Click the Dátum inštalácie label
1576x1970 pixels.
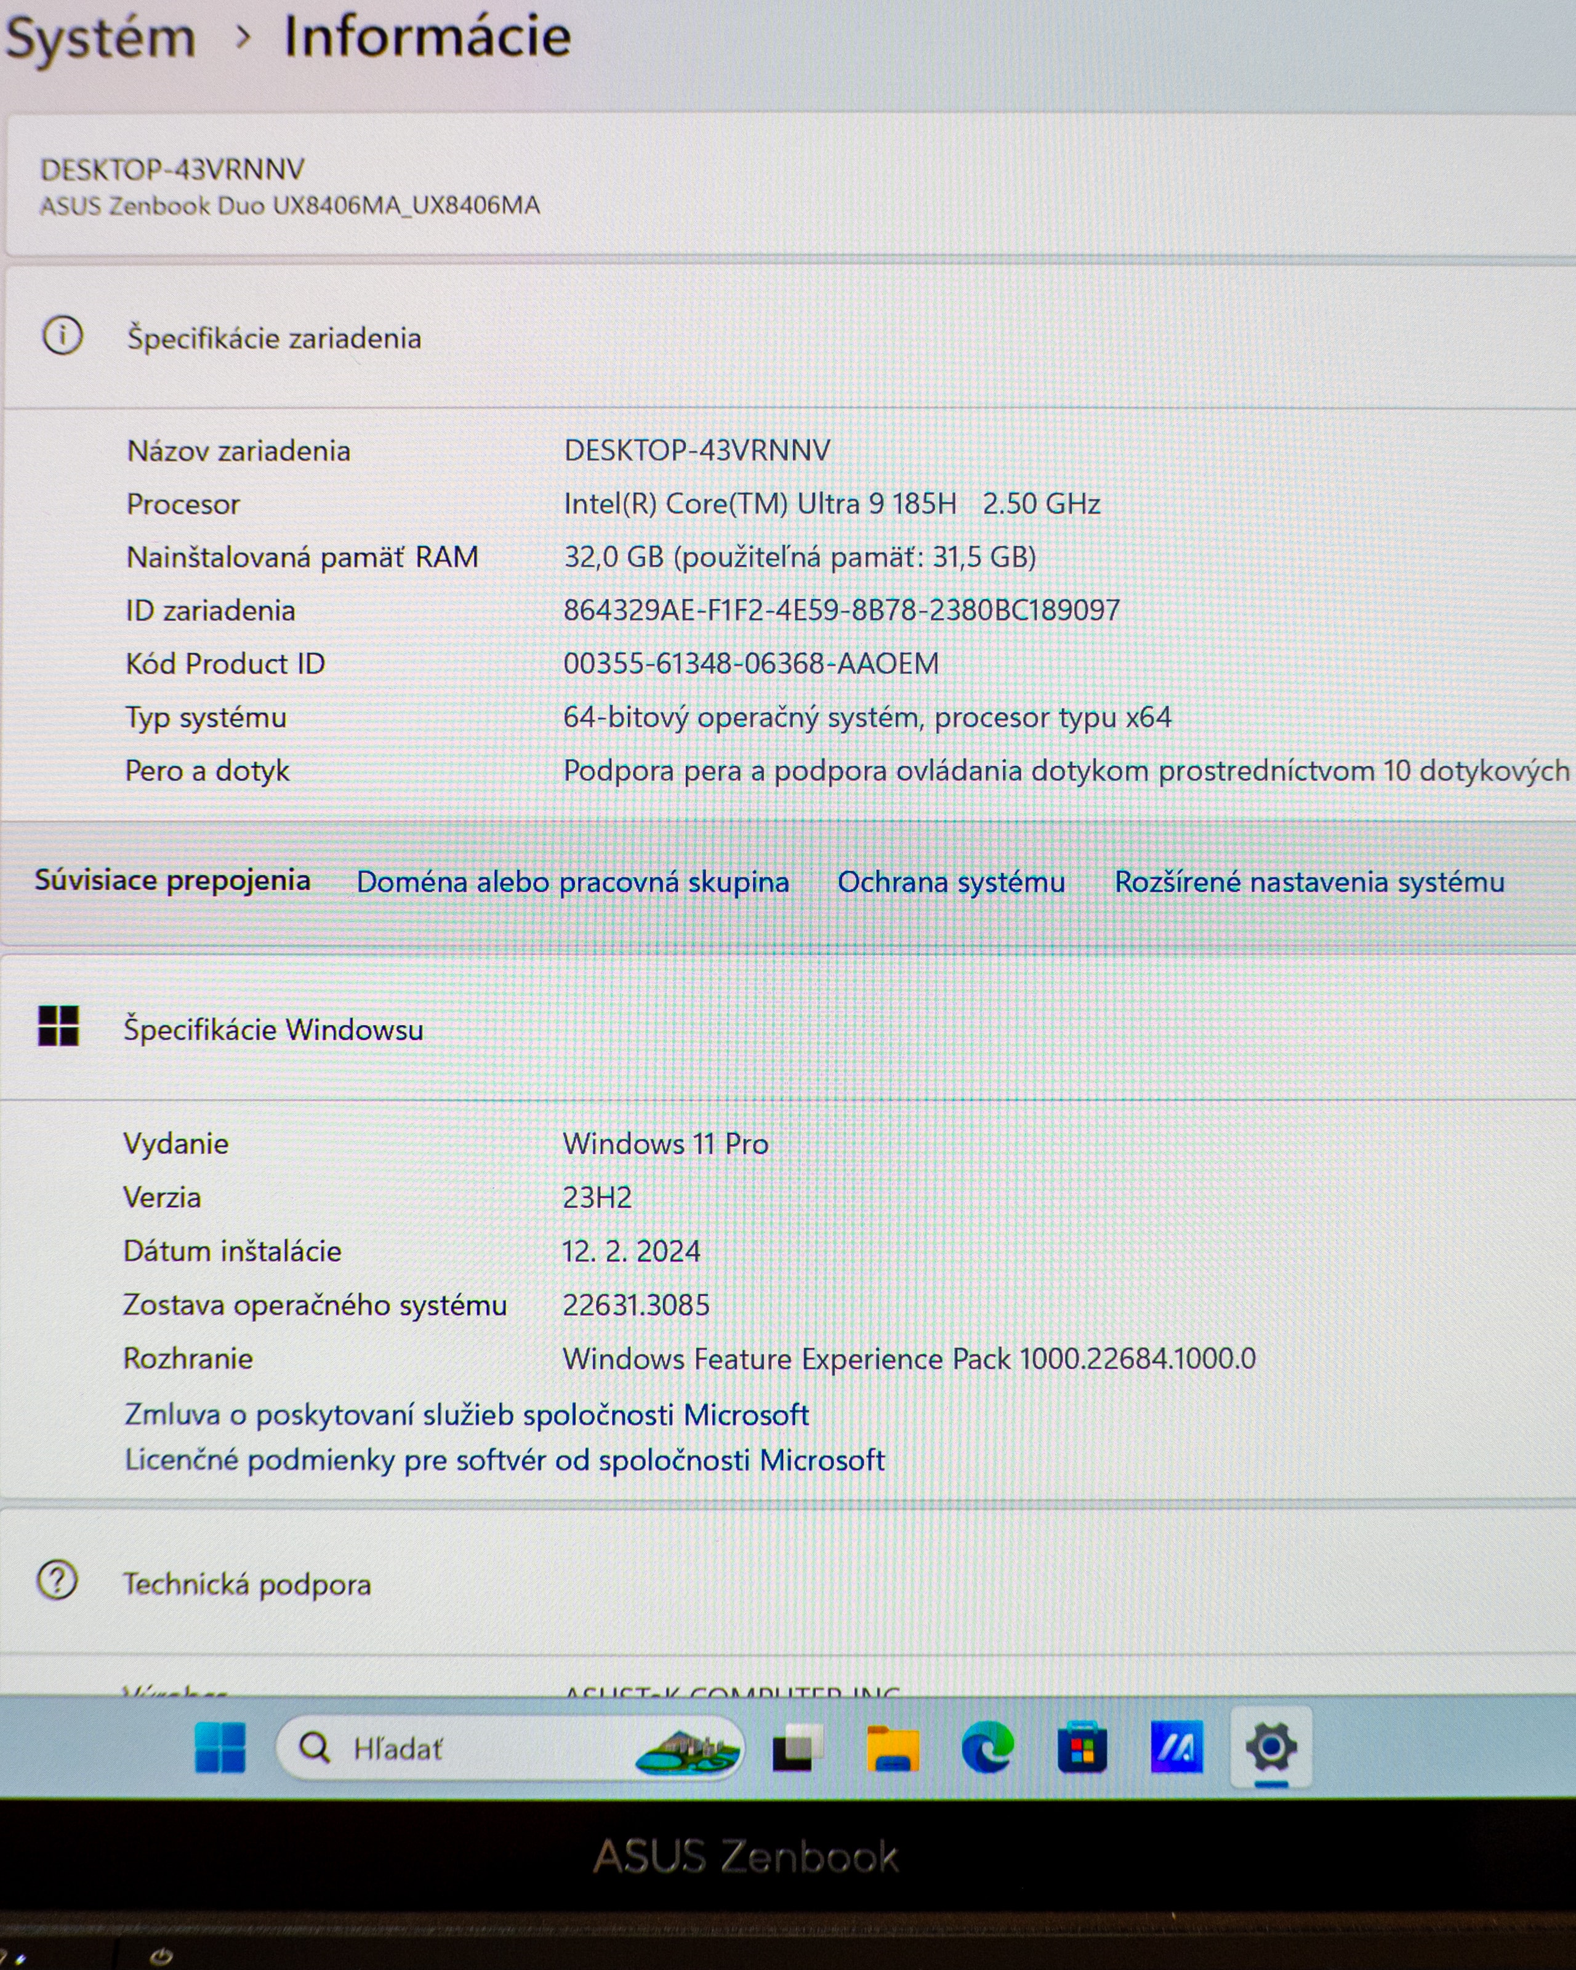(x=232, y=1251)
